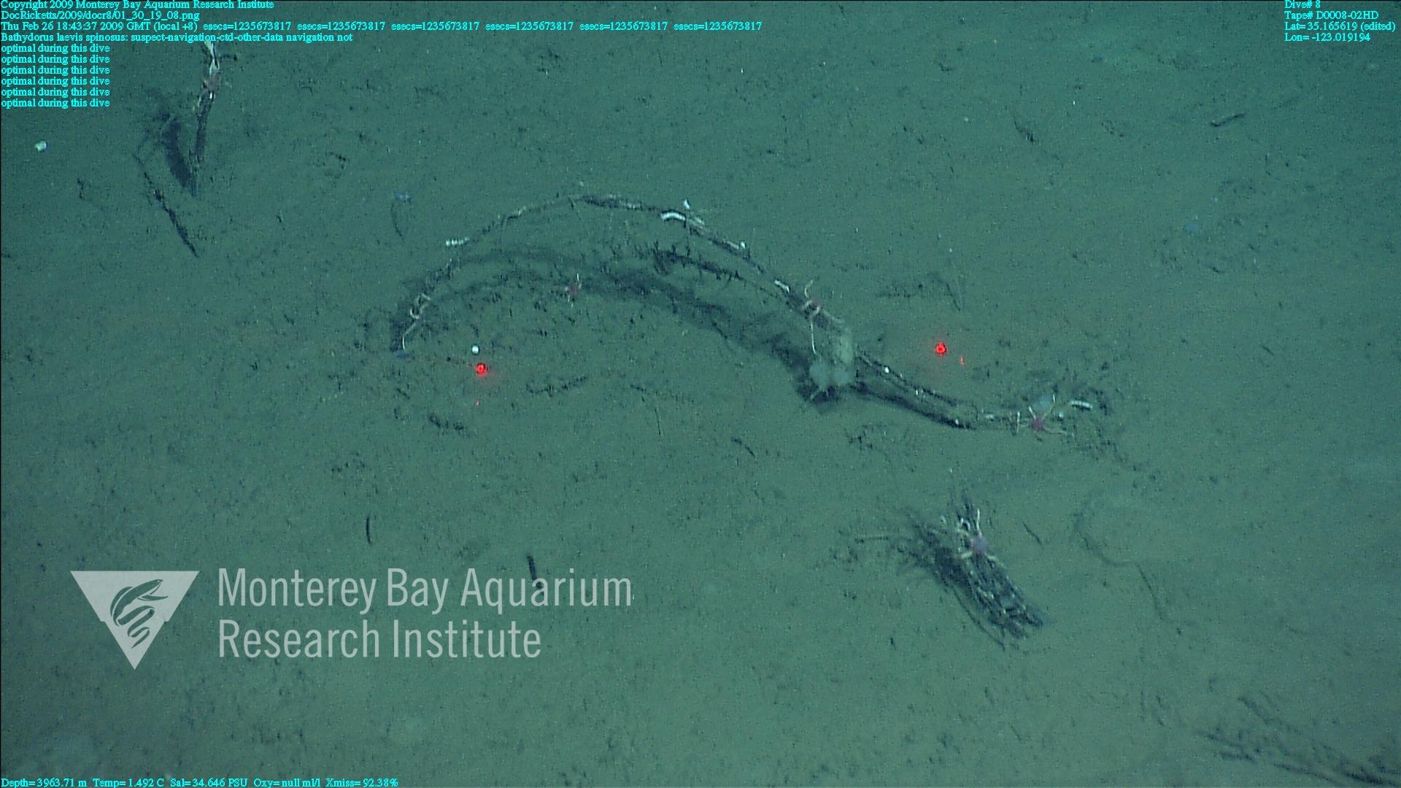Image resolution: width=1401 pixels, height=788 pixels.
Task: Click the Lon= -123.019194 coordinate readout
Action: click(x=1327, y=37)
